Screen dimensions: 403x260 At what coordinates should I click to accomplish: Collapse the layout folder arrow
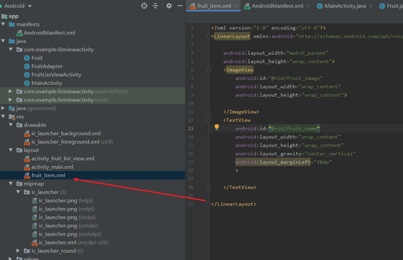[x=11, y=150]
